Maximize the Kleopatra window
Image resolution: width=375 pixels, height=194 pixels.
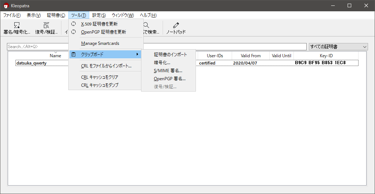349,5
